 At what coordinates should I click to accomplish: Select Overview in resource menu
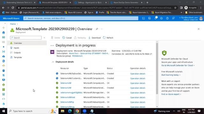27,43
